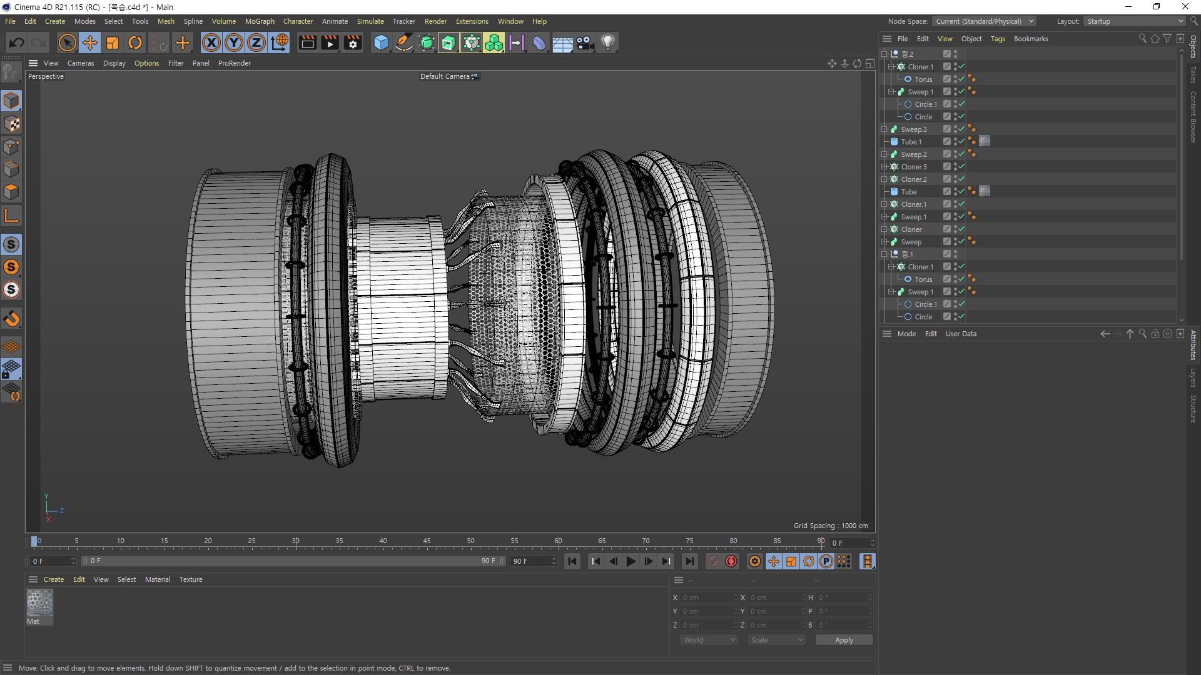
Task: Click the Light object bulb icon
Action: [x=608, y=42]
